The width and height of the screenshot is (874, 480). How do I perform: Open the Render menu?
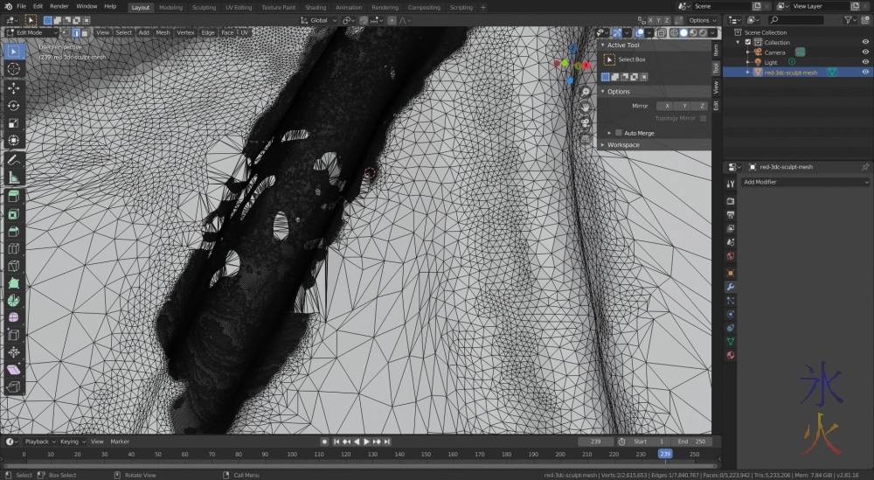click(x=59, y=6)
